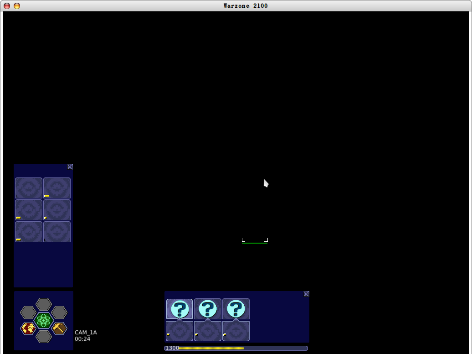Select the middle question mark research slot
This screenshot has height=354, width=472.
coord(208,309)
